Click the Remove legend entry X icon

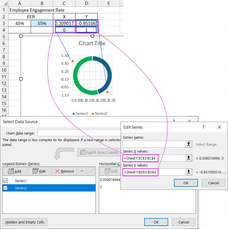tap(57, 171)
